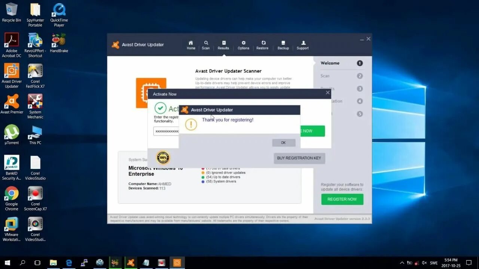479x269 pixels.
Task: Select BankID Security desktop icon
Action: pyautogui.click(x=12, y=168)
